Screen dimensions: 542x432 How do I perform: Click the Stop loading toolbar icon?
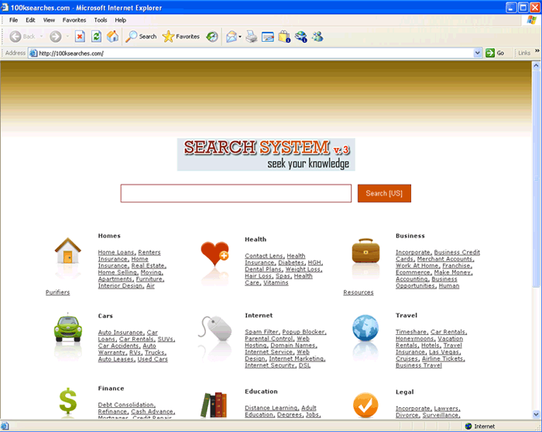tap(80, 36)
